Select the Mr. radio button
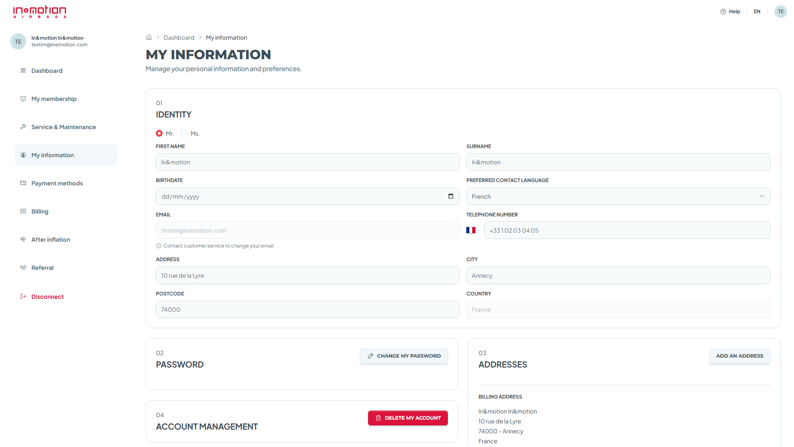 click(x=159, y=133)
